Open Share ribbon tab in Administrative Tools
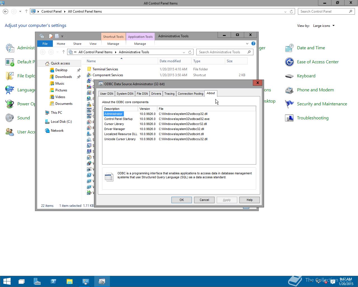 77,44
